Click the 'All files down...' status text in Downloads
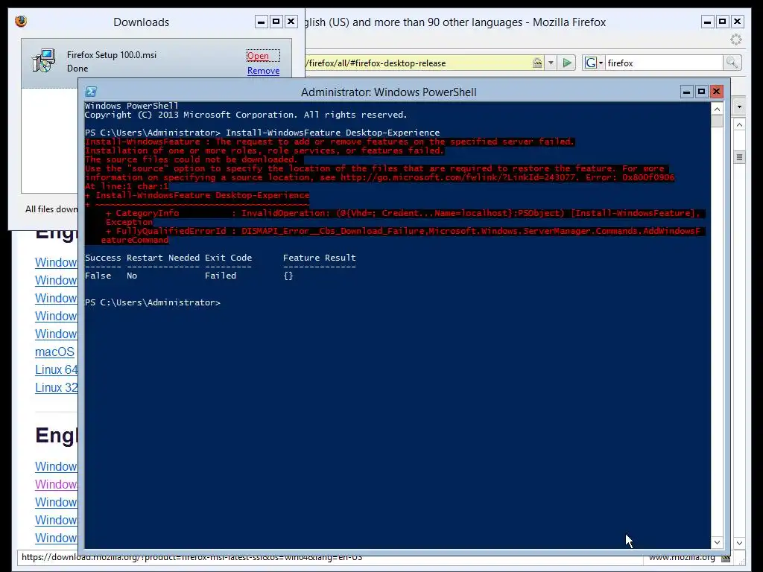The image size is (763, 572). [x=51, y=209]
